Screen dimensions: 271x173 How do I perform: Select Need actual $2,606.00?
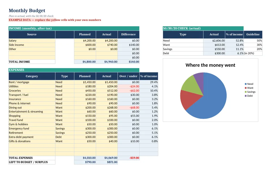(x=214, y=41)
